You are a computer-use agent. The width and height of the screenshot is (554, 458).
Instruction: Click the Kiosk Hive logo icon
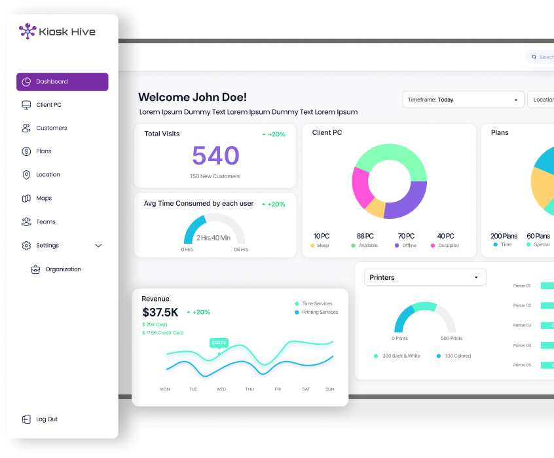tap(28, 31)
